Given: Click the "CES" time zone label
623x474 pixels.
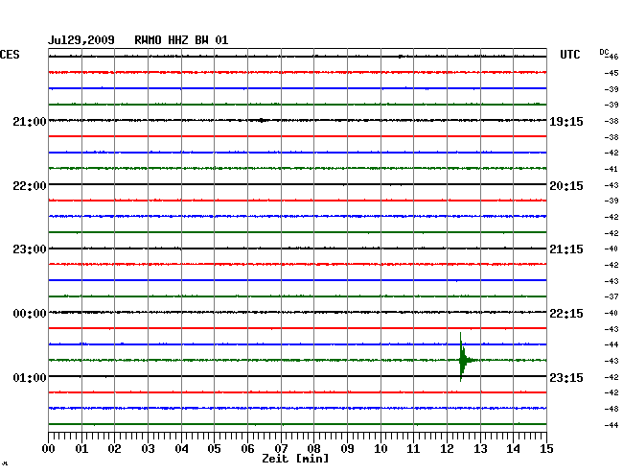Looking at the screenshot, I should [10, 55].
